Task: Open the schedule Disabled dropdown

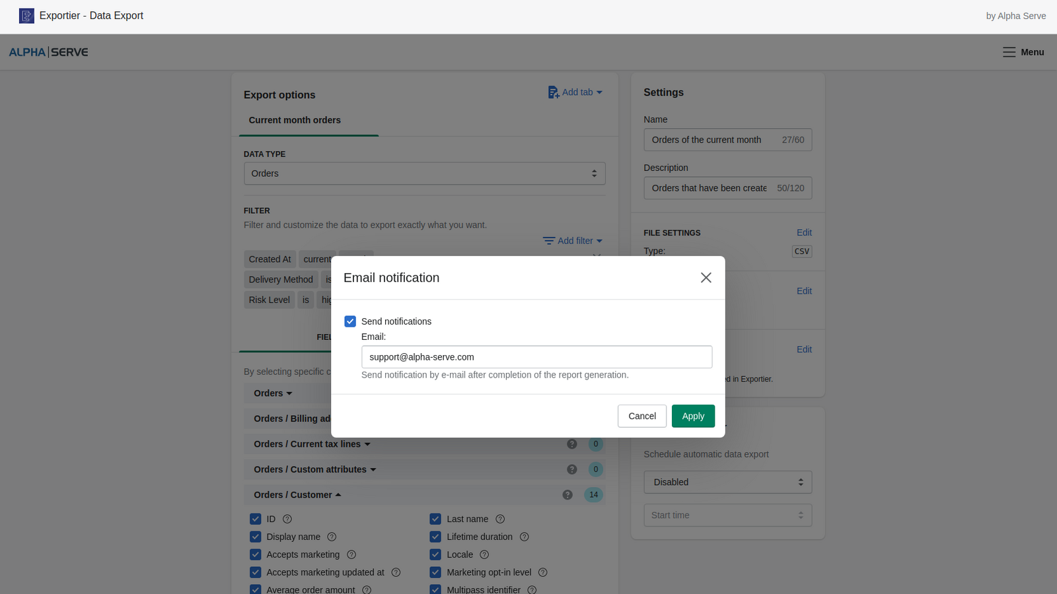Action: [x=727, y=482]
